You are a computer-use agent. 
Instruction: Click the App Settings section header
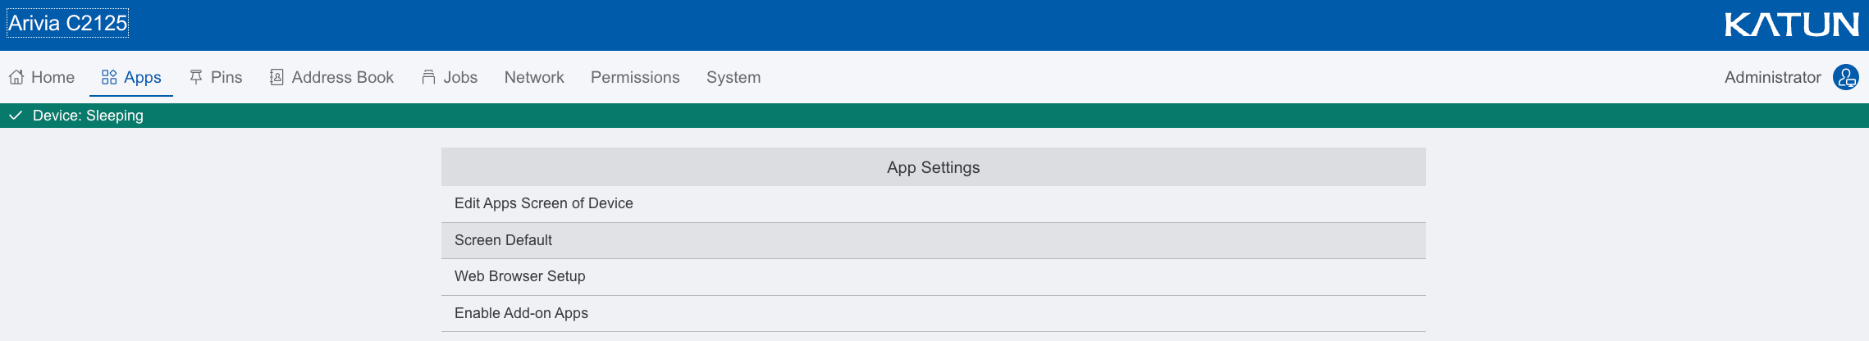[x=933, y=167]
